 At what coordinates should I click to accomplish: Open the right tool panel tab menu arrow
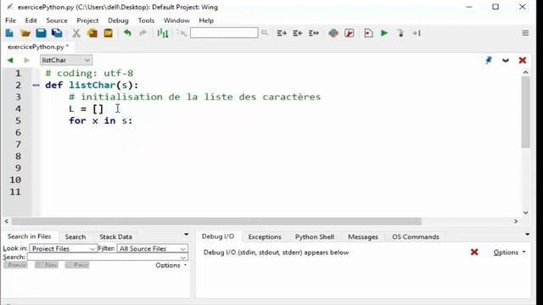pyautogui.click(x=527, y=235)
